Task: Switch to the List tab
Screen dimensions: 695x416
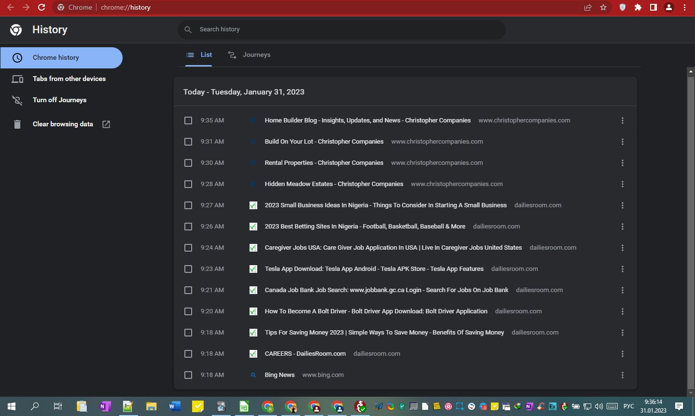Action: pos(199,55)
